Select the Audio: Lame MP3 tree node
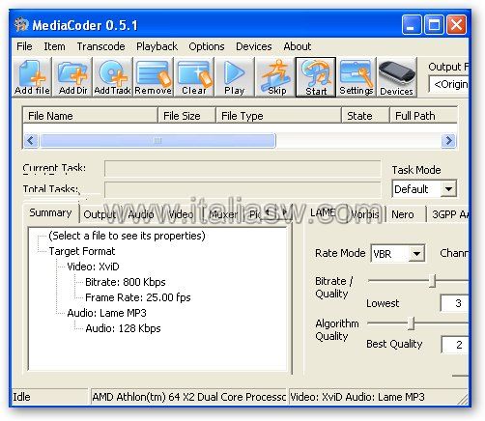The height and width of the screenshot is (421, 485). coord(106,313)
